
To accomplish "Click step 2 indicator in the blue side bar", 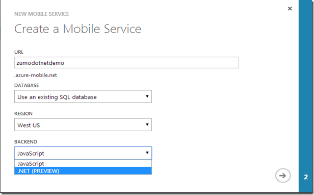I will 306,177.
